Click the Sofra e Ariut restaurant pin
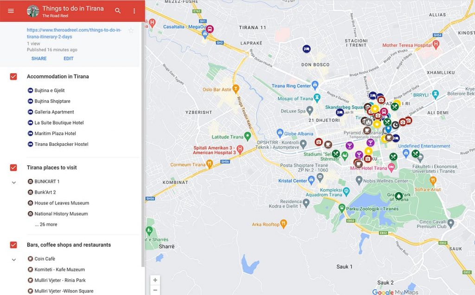Image resolution: width=475 pixels, height=295 pixels. (433, 181)
